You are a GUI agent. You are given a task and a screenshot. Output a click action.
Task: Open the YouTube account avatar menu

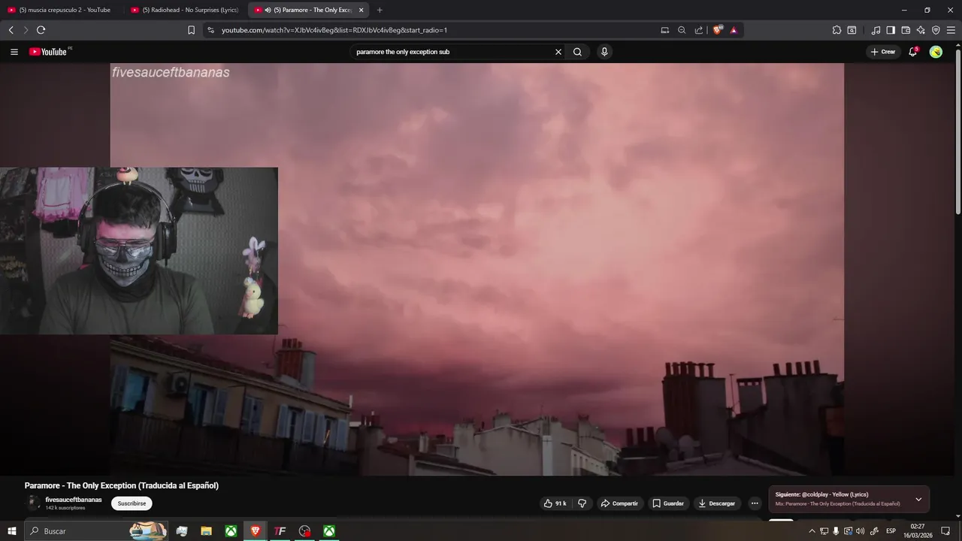[x=936, y=52]
